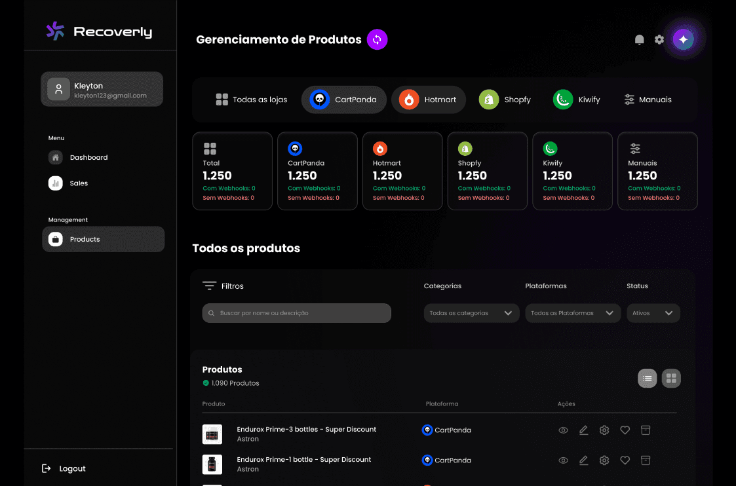Click the archive icon on Endurox Prime-3 bottles row

tap(646, 430)
